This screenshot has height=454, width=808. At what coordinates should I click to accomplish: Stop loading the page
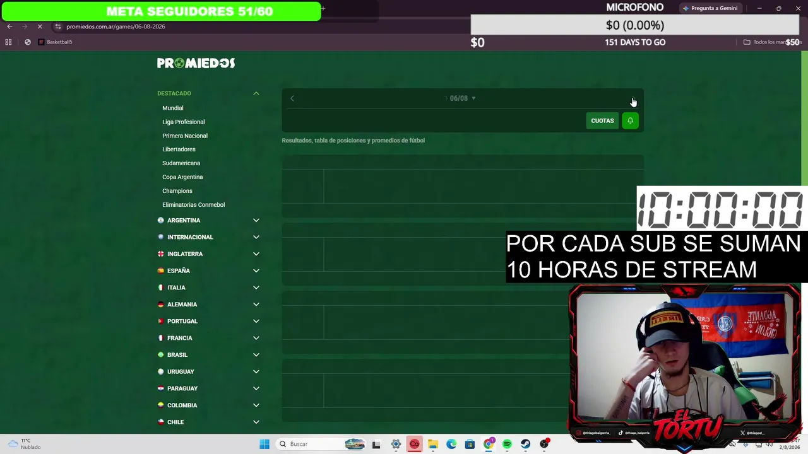coord(40,26)
